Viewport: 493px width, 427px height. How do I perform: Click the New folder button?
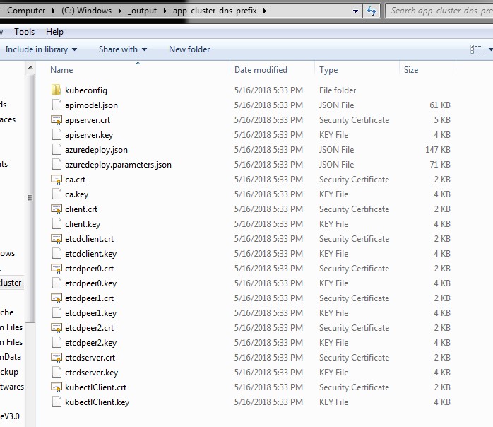tap(189, 49)
